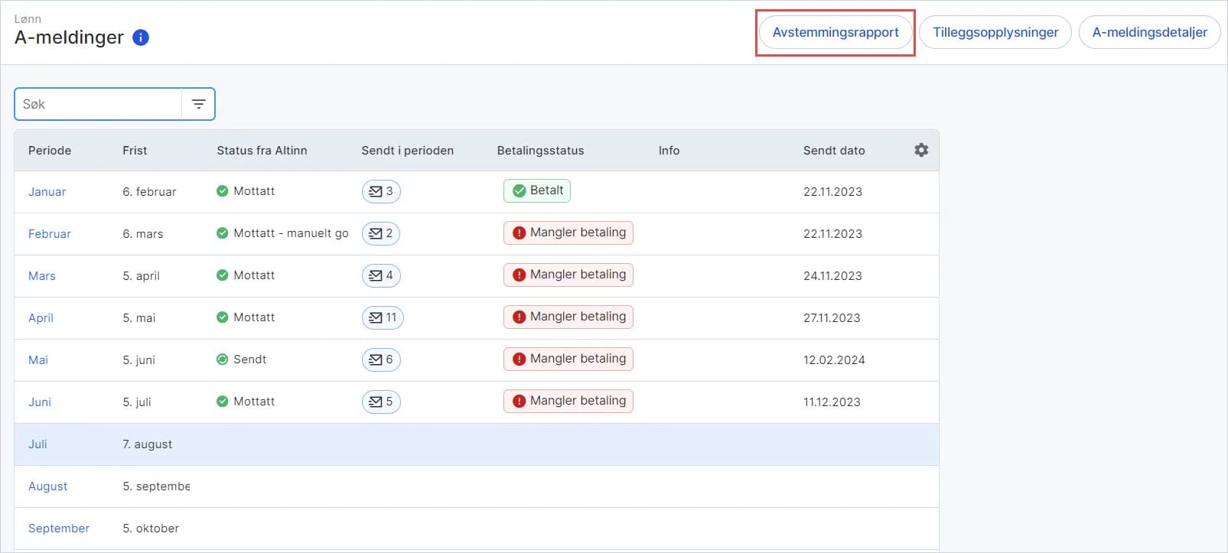
Task: Click Mangler betaling badge in Mars row
Action: [x=568, y=275]
